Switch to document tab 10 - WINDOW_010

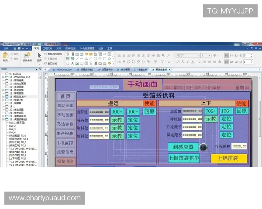point(62,70)
